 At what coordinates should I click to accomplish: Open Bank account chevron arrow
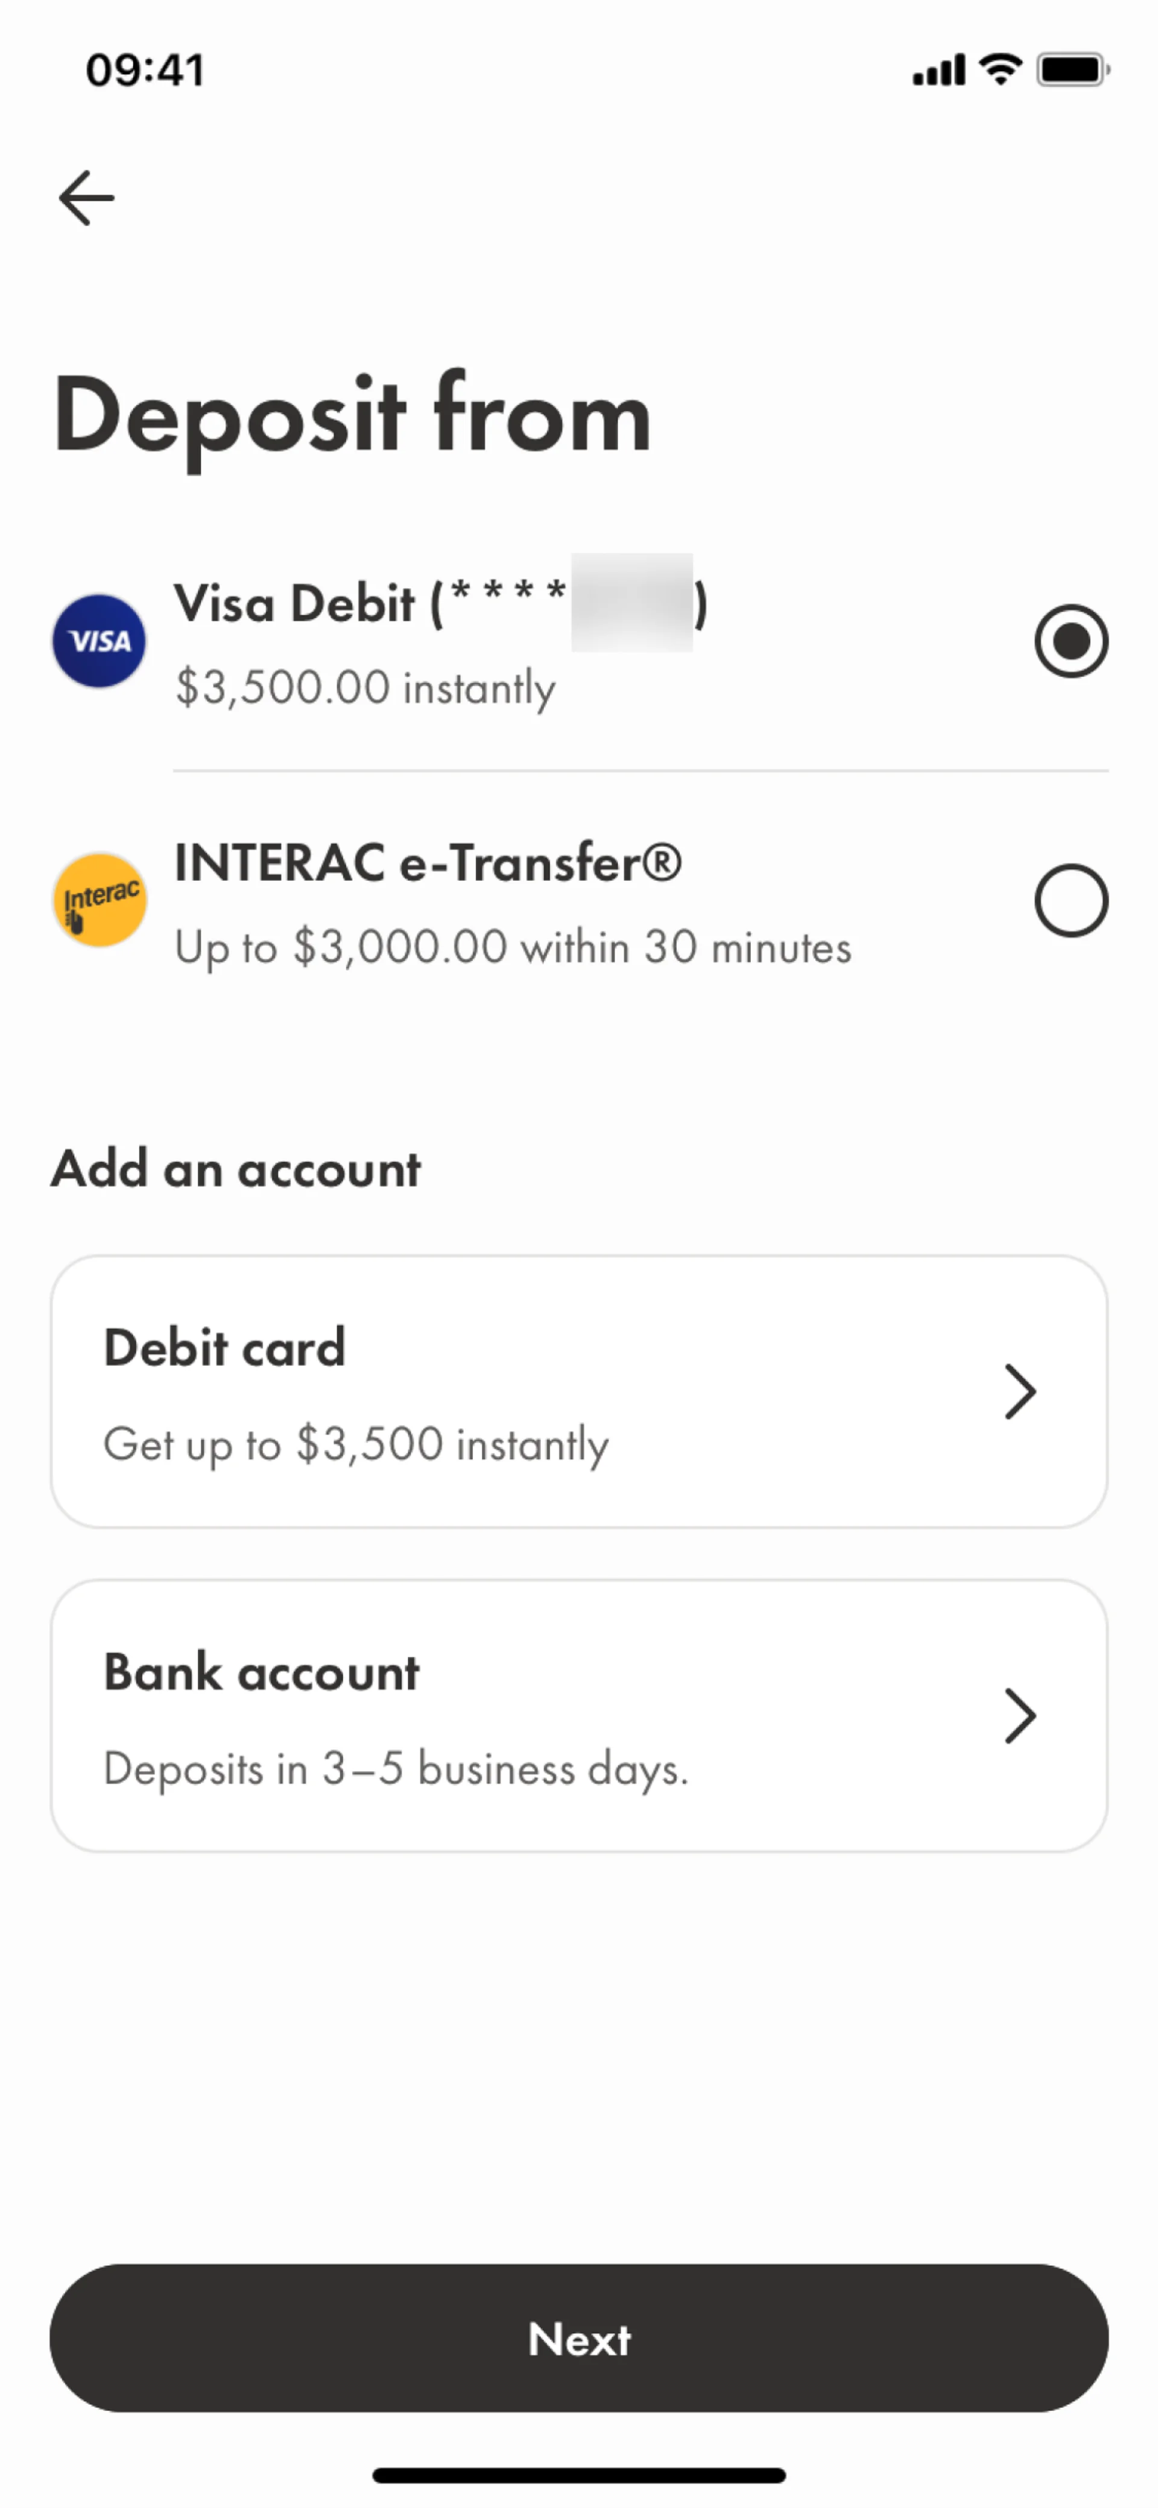[1019, 1715]
